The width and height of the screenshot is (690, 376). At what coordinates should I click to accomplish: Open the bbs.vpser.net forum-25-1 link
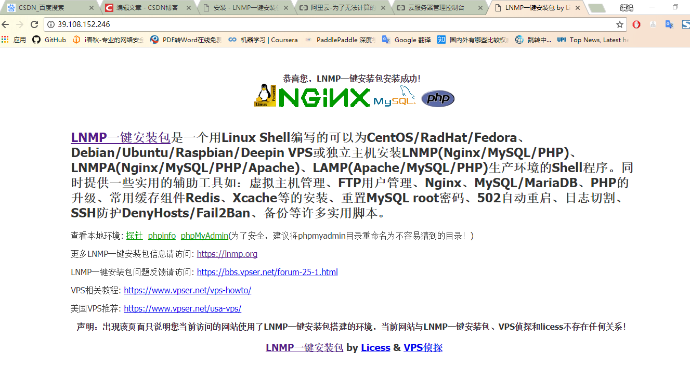coord(267,273)
